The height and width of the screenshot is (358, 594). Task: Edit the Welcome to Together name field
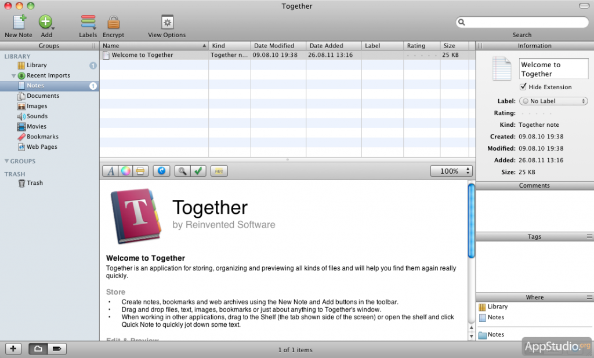point(553,68)
